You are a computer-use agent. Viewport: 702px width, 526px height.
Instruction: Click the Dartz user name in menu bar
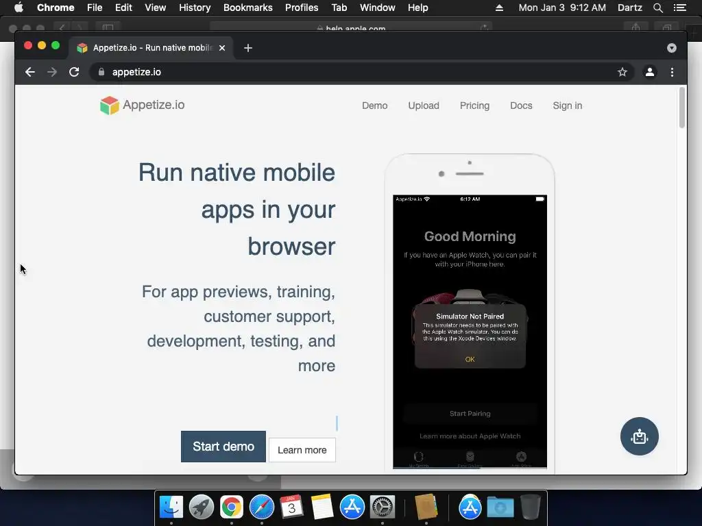pos(630,8)
